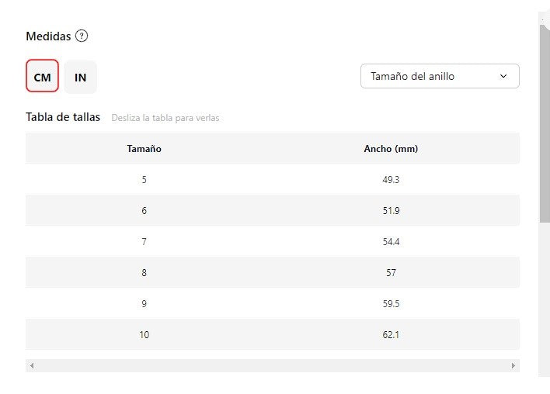Click the Tamaño column header
The image size is (550, 394).
coord(144,148)
